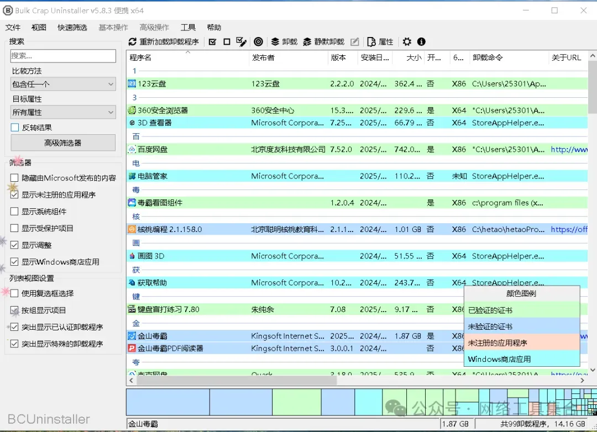
Task: Click the target window bullseye icon
Action: tap(258, 42)
